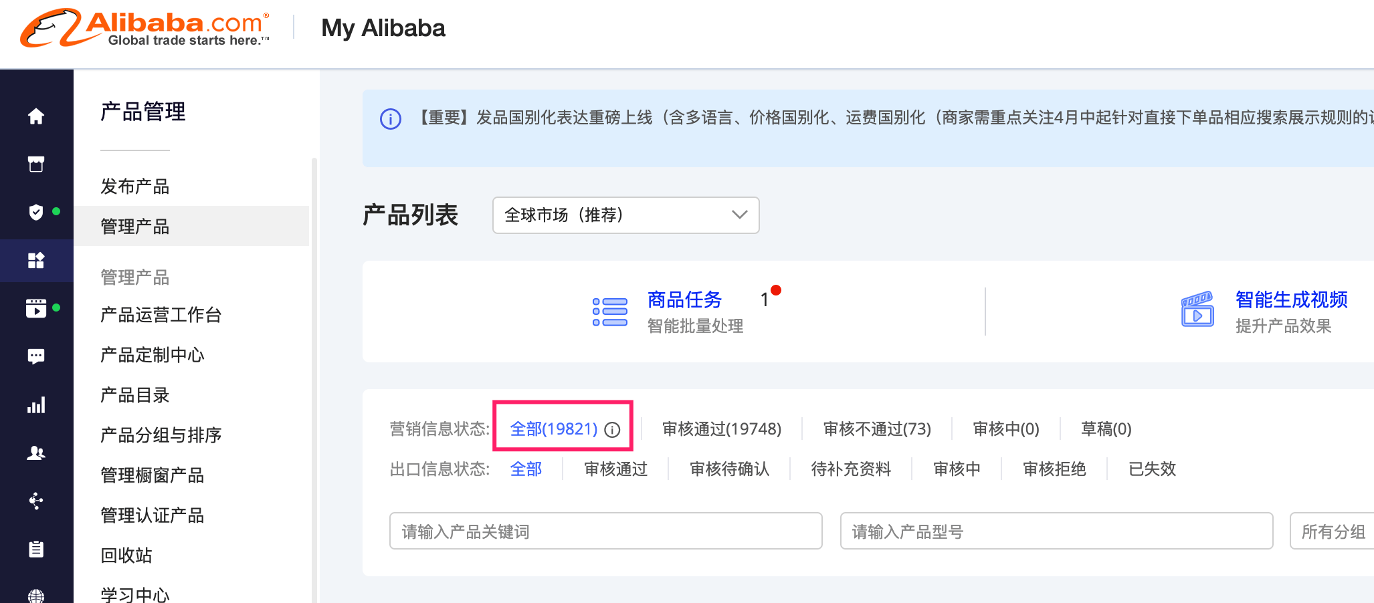Image resolution: width=1374 pixels, height=603 pixels.
Task: Select the 审核不通过(73) status filter
Action: tap(876, 429)
